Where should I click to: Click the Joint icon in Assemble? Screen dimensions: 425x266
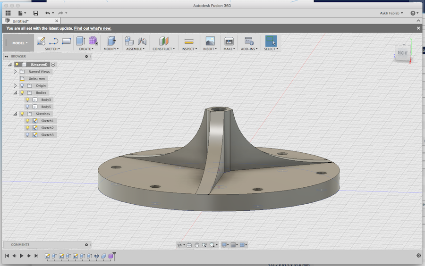point(141,41)
